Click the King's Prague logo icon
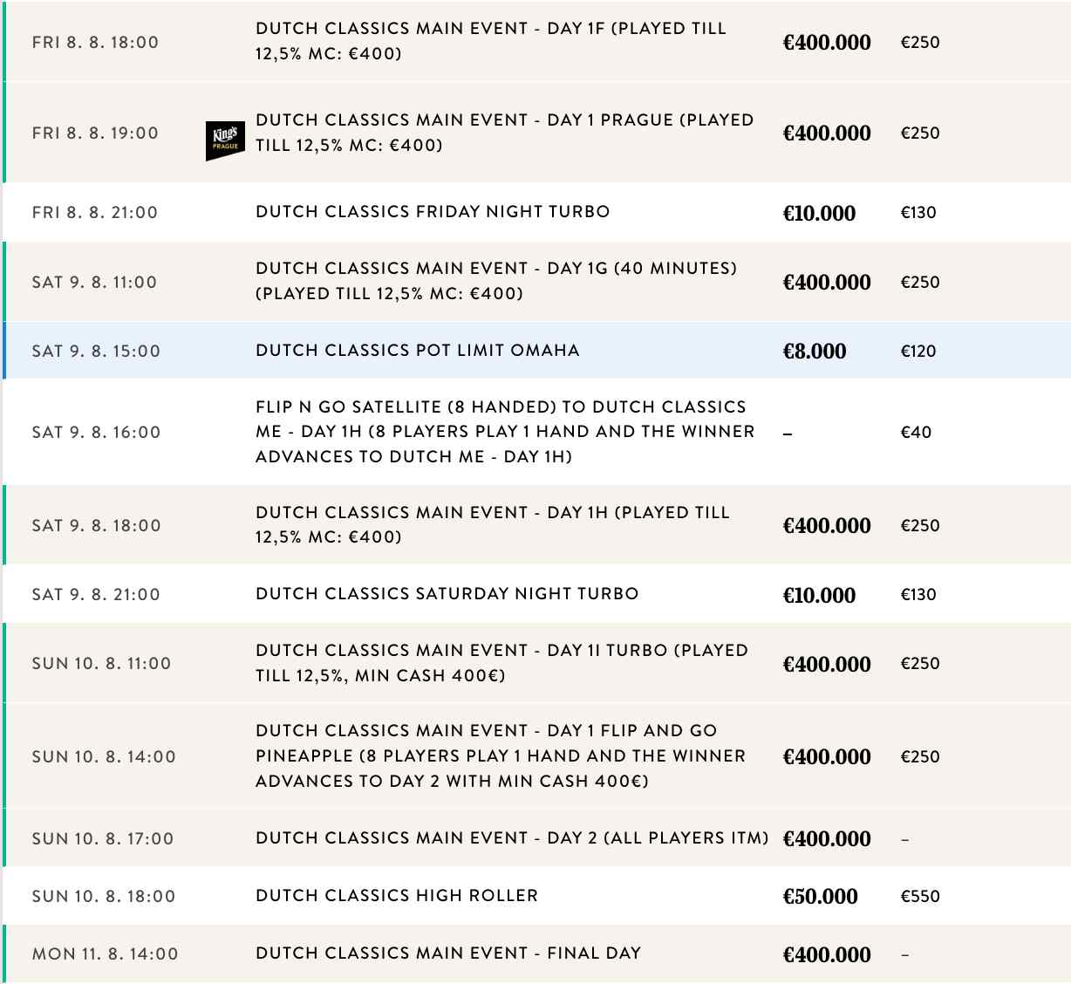This screenshot has height=984, width=1071. tap(225, 140)
